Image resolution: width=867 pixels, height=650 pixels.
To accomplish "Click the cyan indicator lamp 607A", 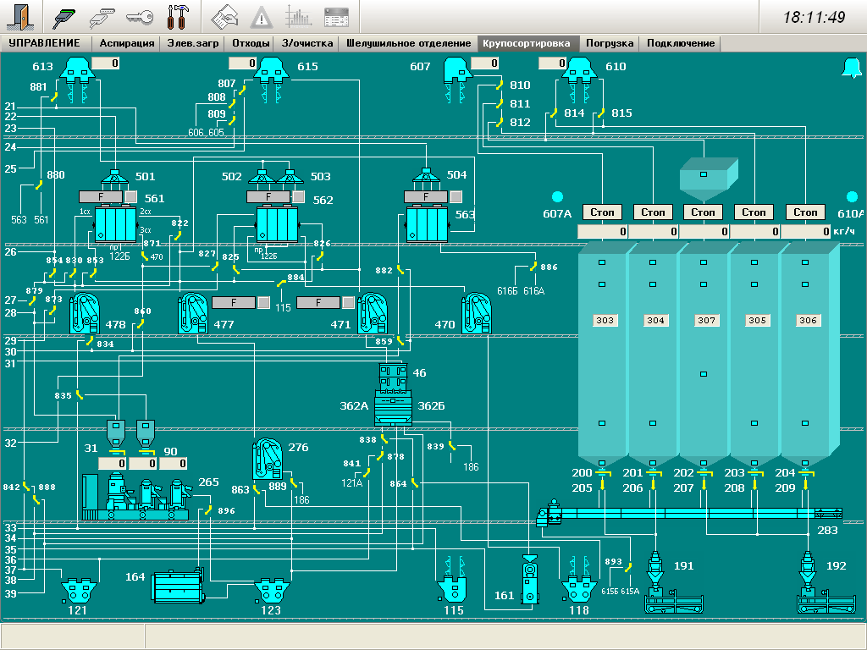I will click(x=557, y=196).
